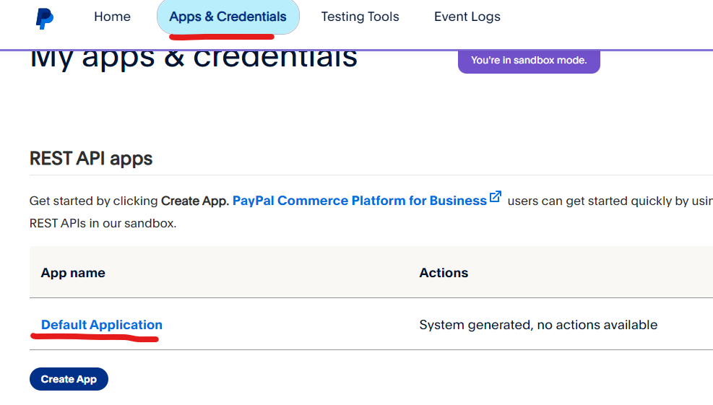The height and width of the screenshot is (405, 713).
Task: Click bold Create App text in description
Action: (x=195, y=201)
